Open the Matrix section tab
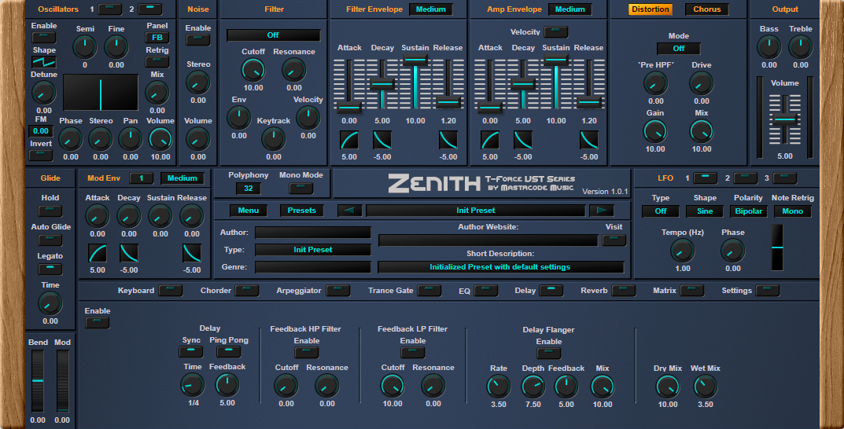This screenshot has height=429, width=844. [691, 290]
